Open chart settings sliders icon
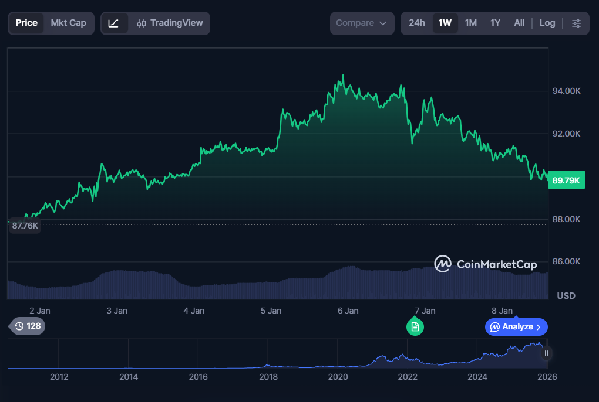This screenshot has width=599, height=402. point(576,23)
